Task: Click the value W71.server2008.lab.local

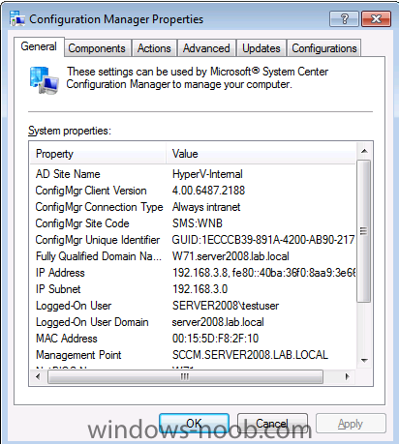Action: pos(230,256)
